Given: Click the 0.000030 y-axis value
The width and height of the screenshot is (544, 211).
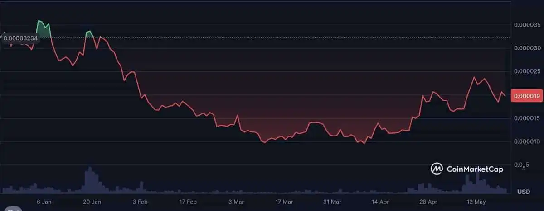Looking at the screenshot, I should 527,48.
